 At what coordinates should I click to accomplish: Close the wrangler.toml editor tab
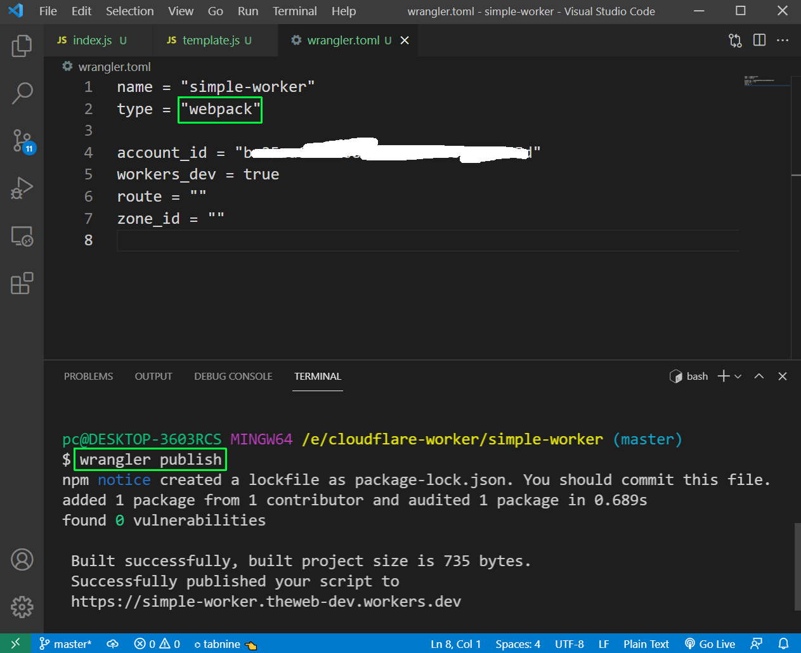tap(405, 40)
